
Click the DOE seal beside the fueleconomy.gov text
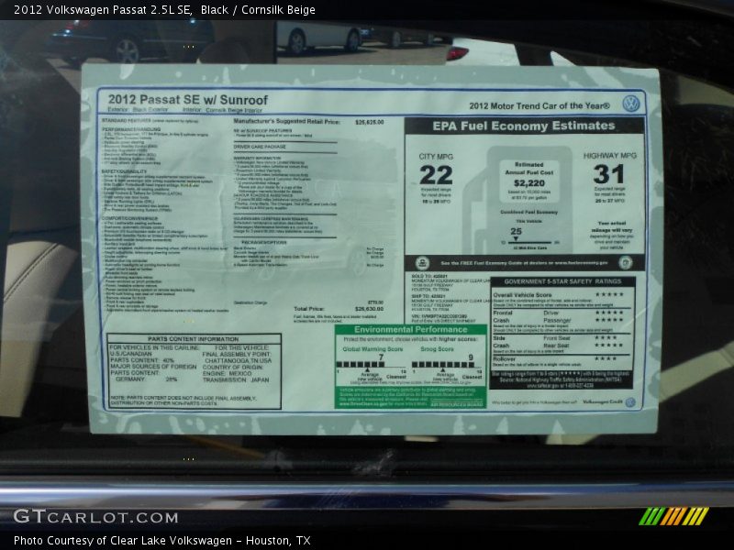pyautogui.click(x=626, y=262)
